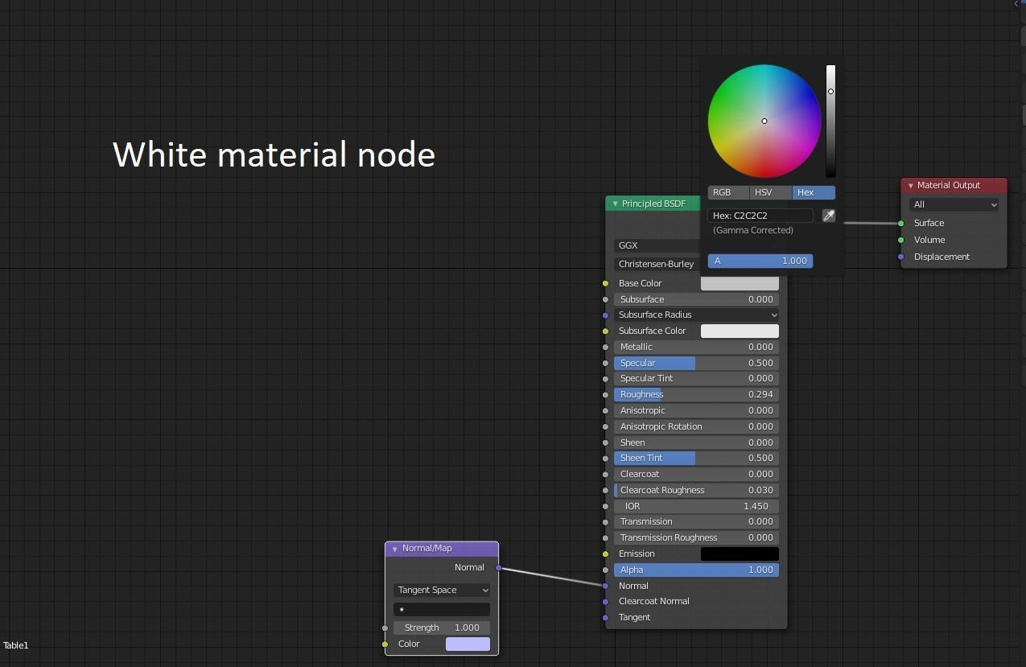Click the Transmission input socket
The image size is (1026, 667).
[605, 521]
